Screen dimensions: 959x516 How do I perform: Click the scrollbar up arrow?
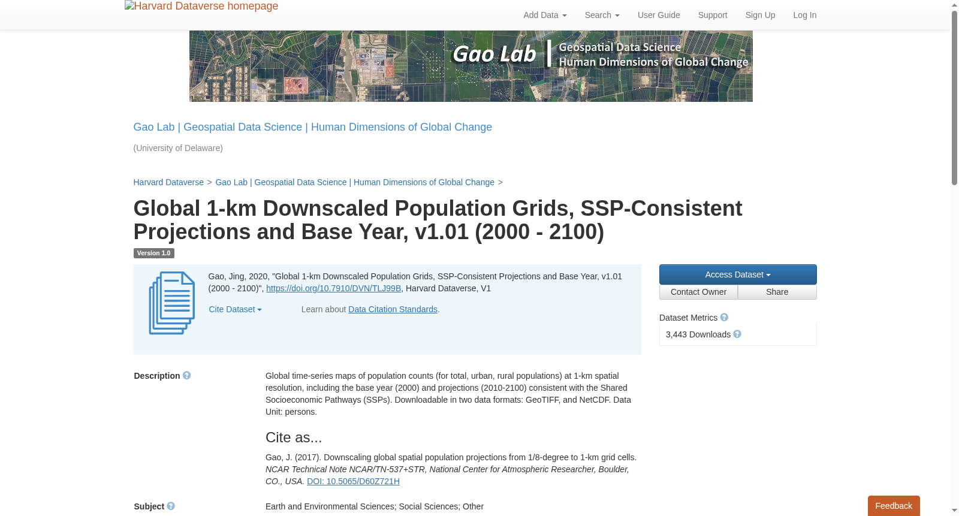(954, 5)
